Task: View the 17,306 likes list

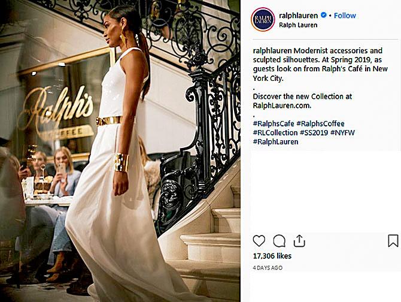Action: tap(272, 256)
